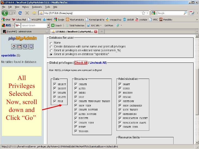
Task: Uncheck the CREATE USER privilege checkbox
Action: click(x=120, y=127)
